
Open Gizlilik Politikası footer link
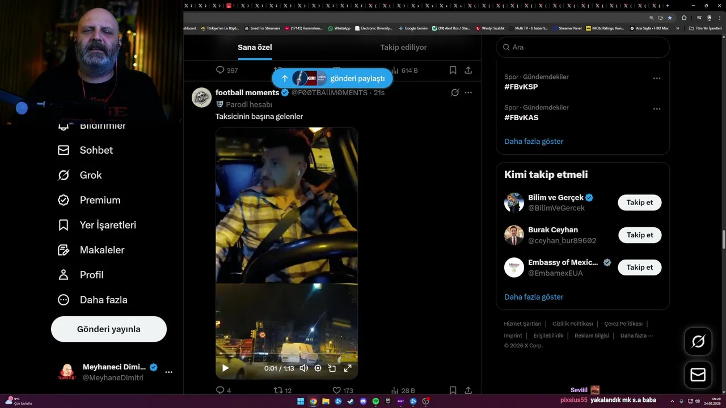pos(572,324)
